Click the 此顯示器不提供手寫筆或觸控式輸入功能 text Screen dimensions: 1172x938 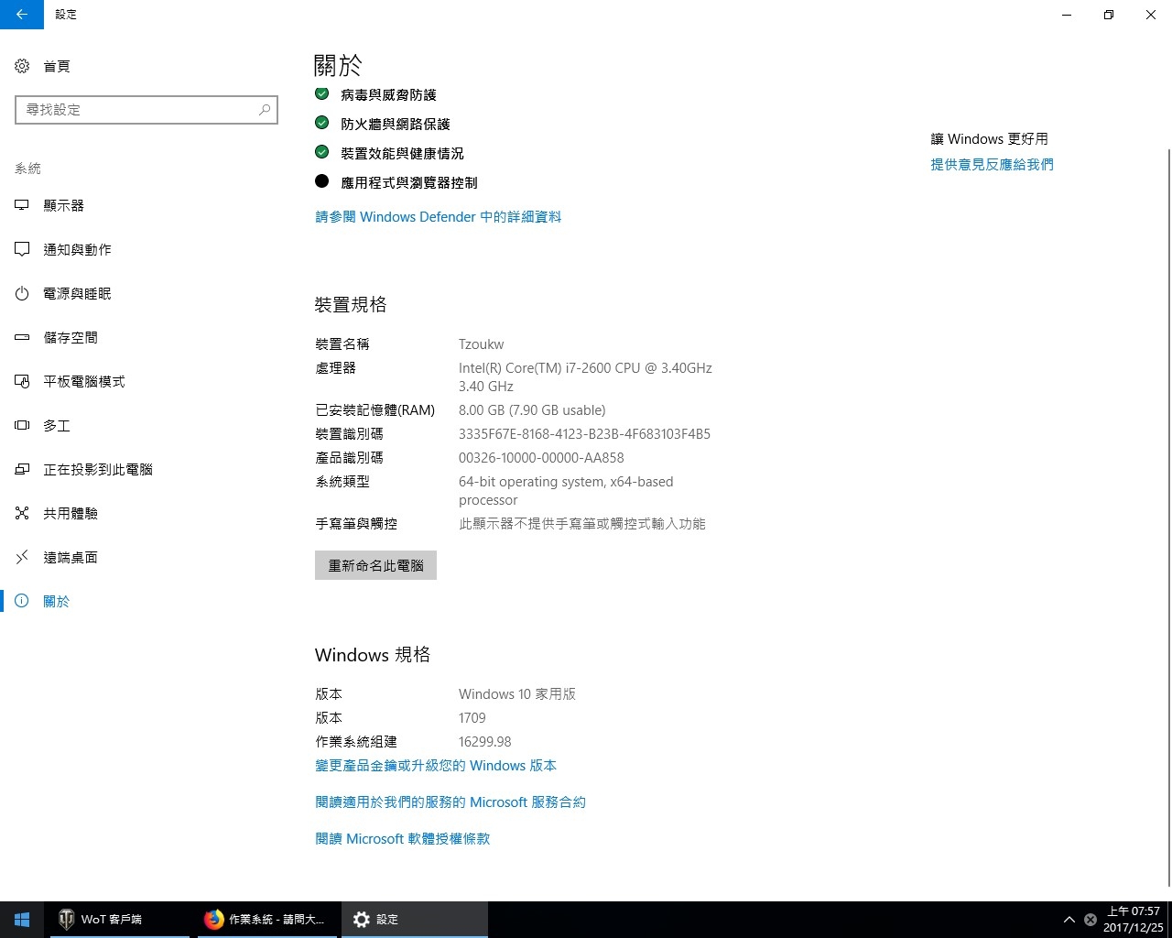pos(582,524)
